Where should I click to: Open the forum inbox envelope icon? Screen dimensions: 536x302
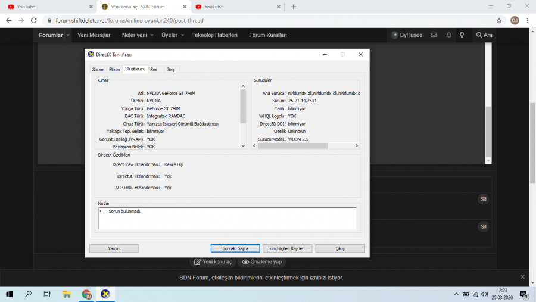click(434, 35)
